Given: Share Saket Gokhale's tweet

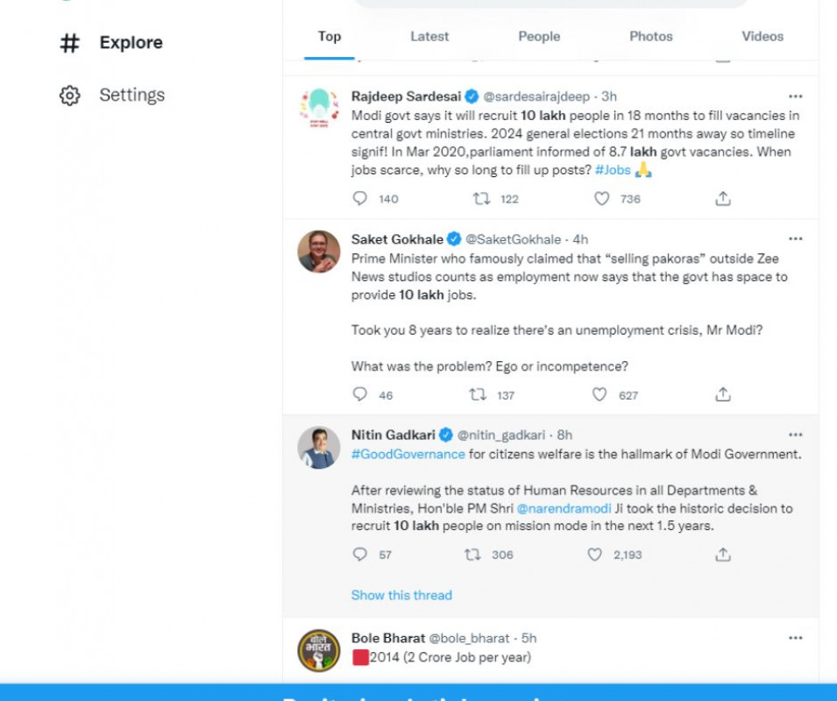Looking at the screenshot, I should (723, 394).
